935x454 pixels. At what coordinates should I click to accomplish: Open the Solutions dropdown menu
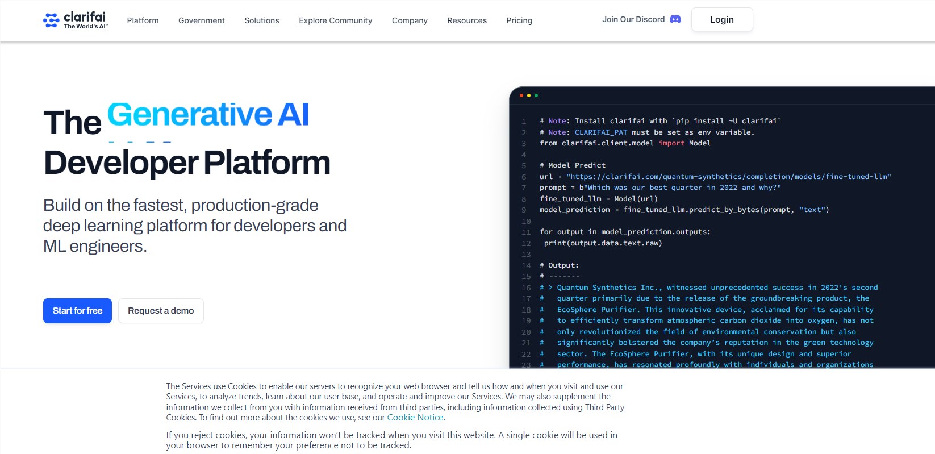pyautogui.click(x=261, y=20)
